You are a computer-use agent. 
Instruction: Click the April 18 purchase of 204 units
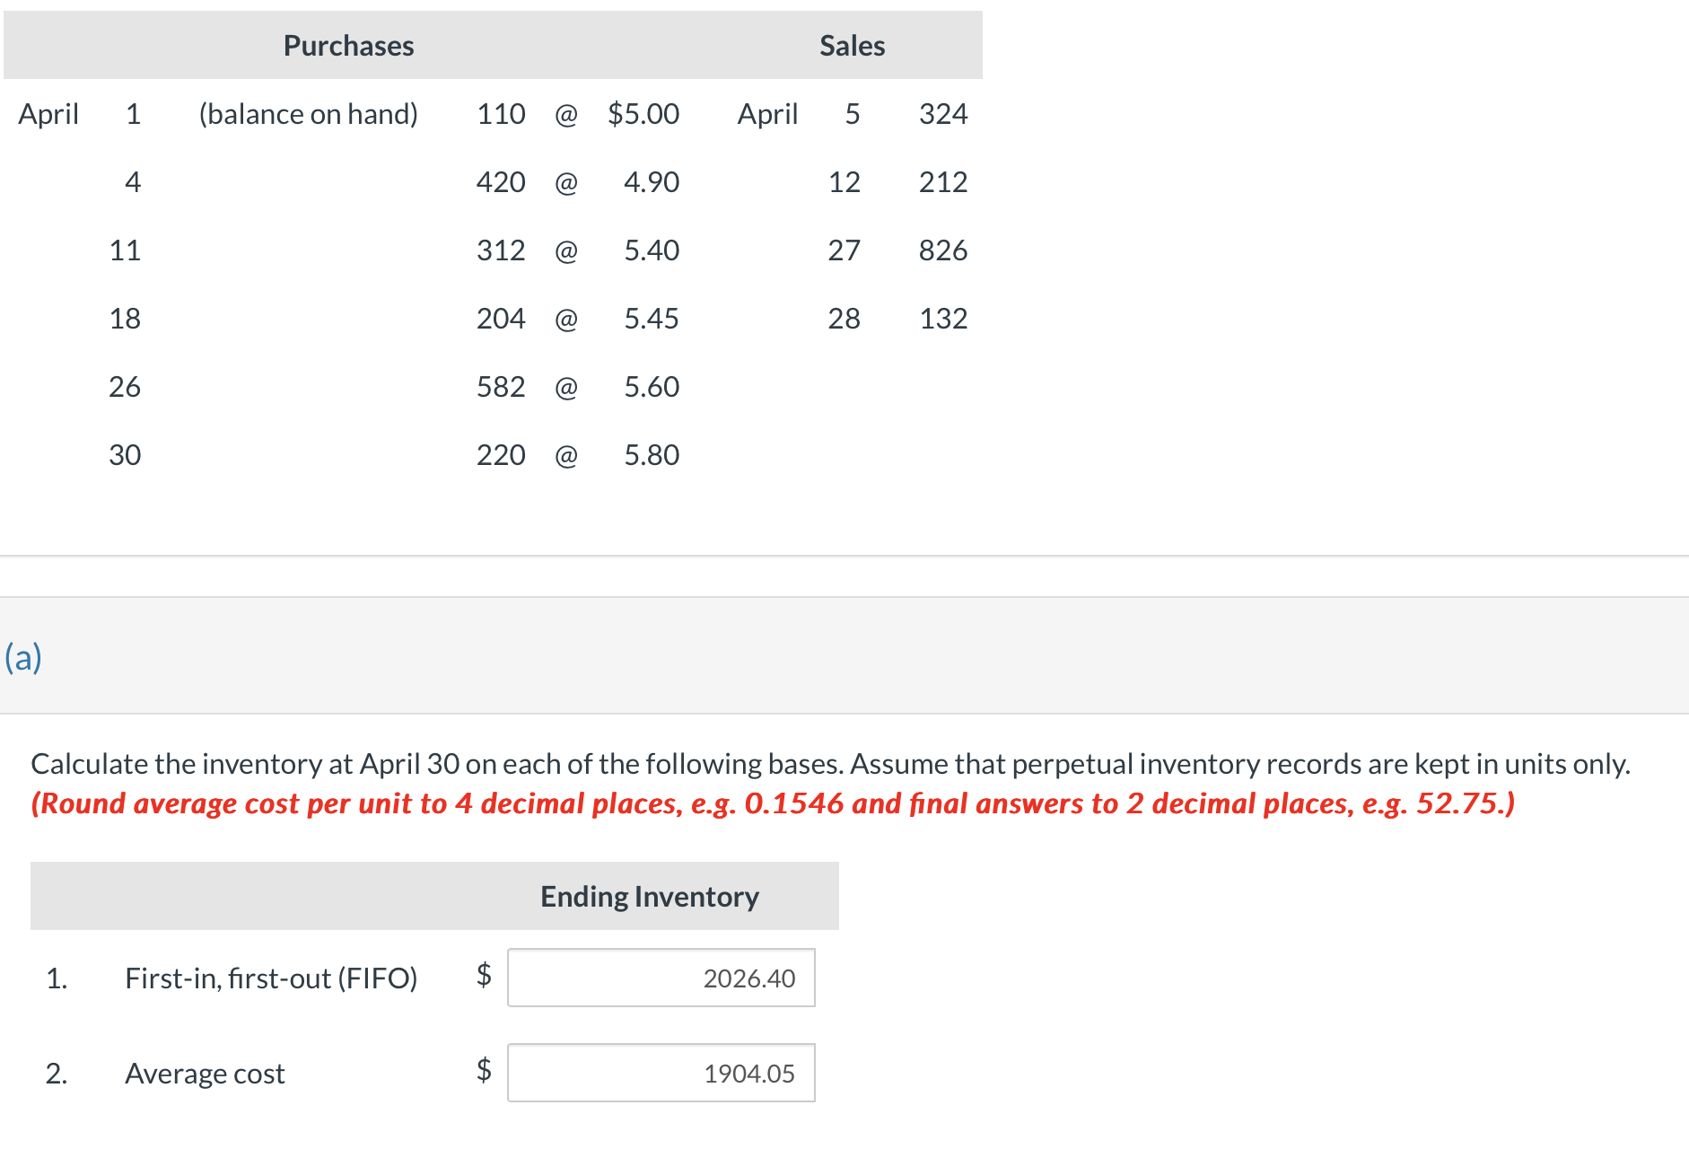click(500, 318)
